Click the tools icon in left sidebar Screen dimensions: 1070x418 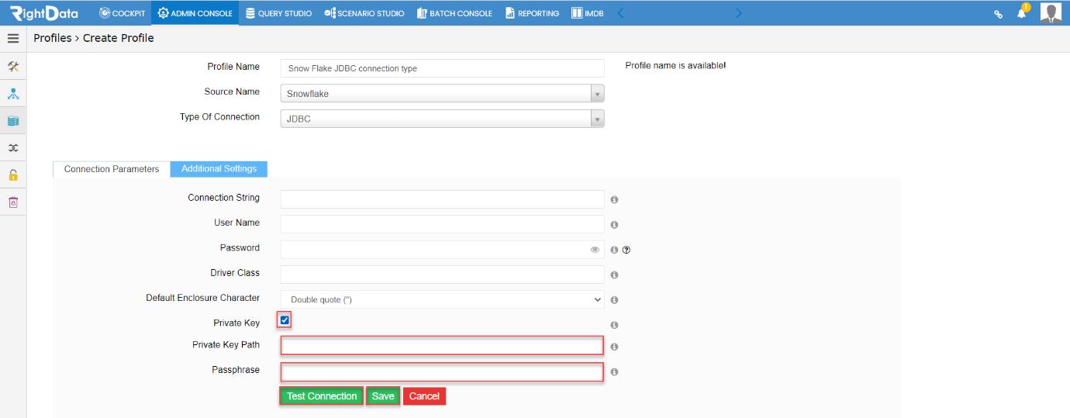click(x=13, y=67)
